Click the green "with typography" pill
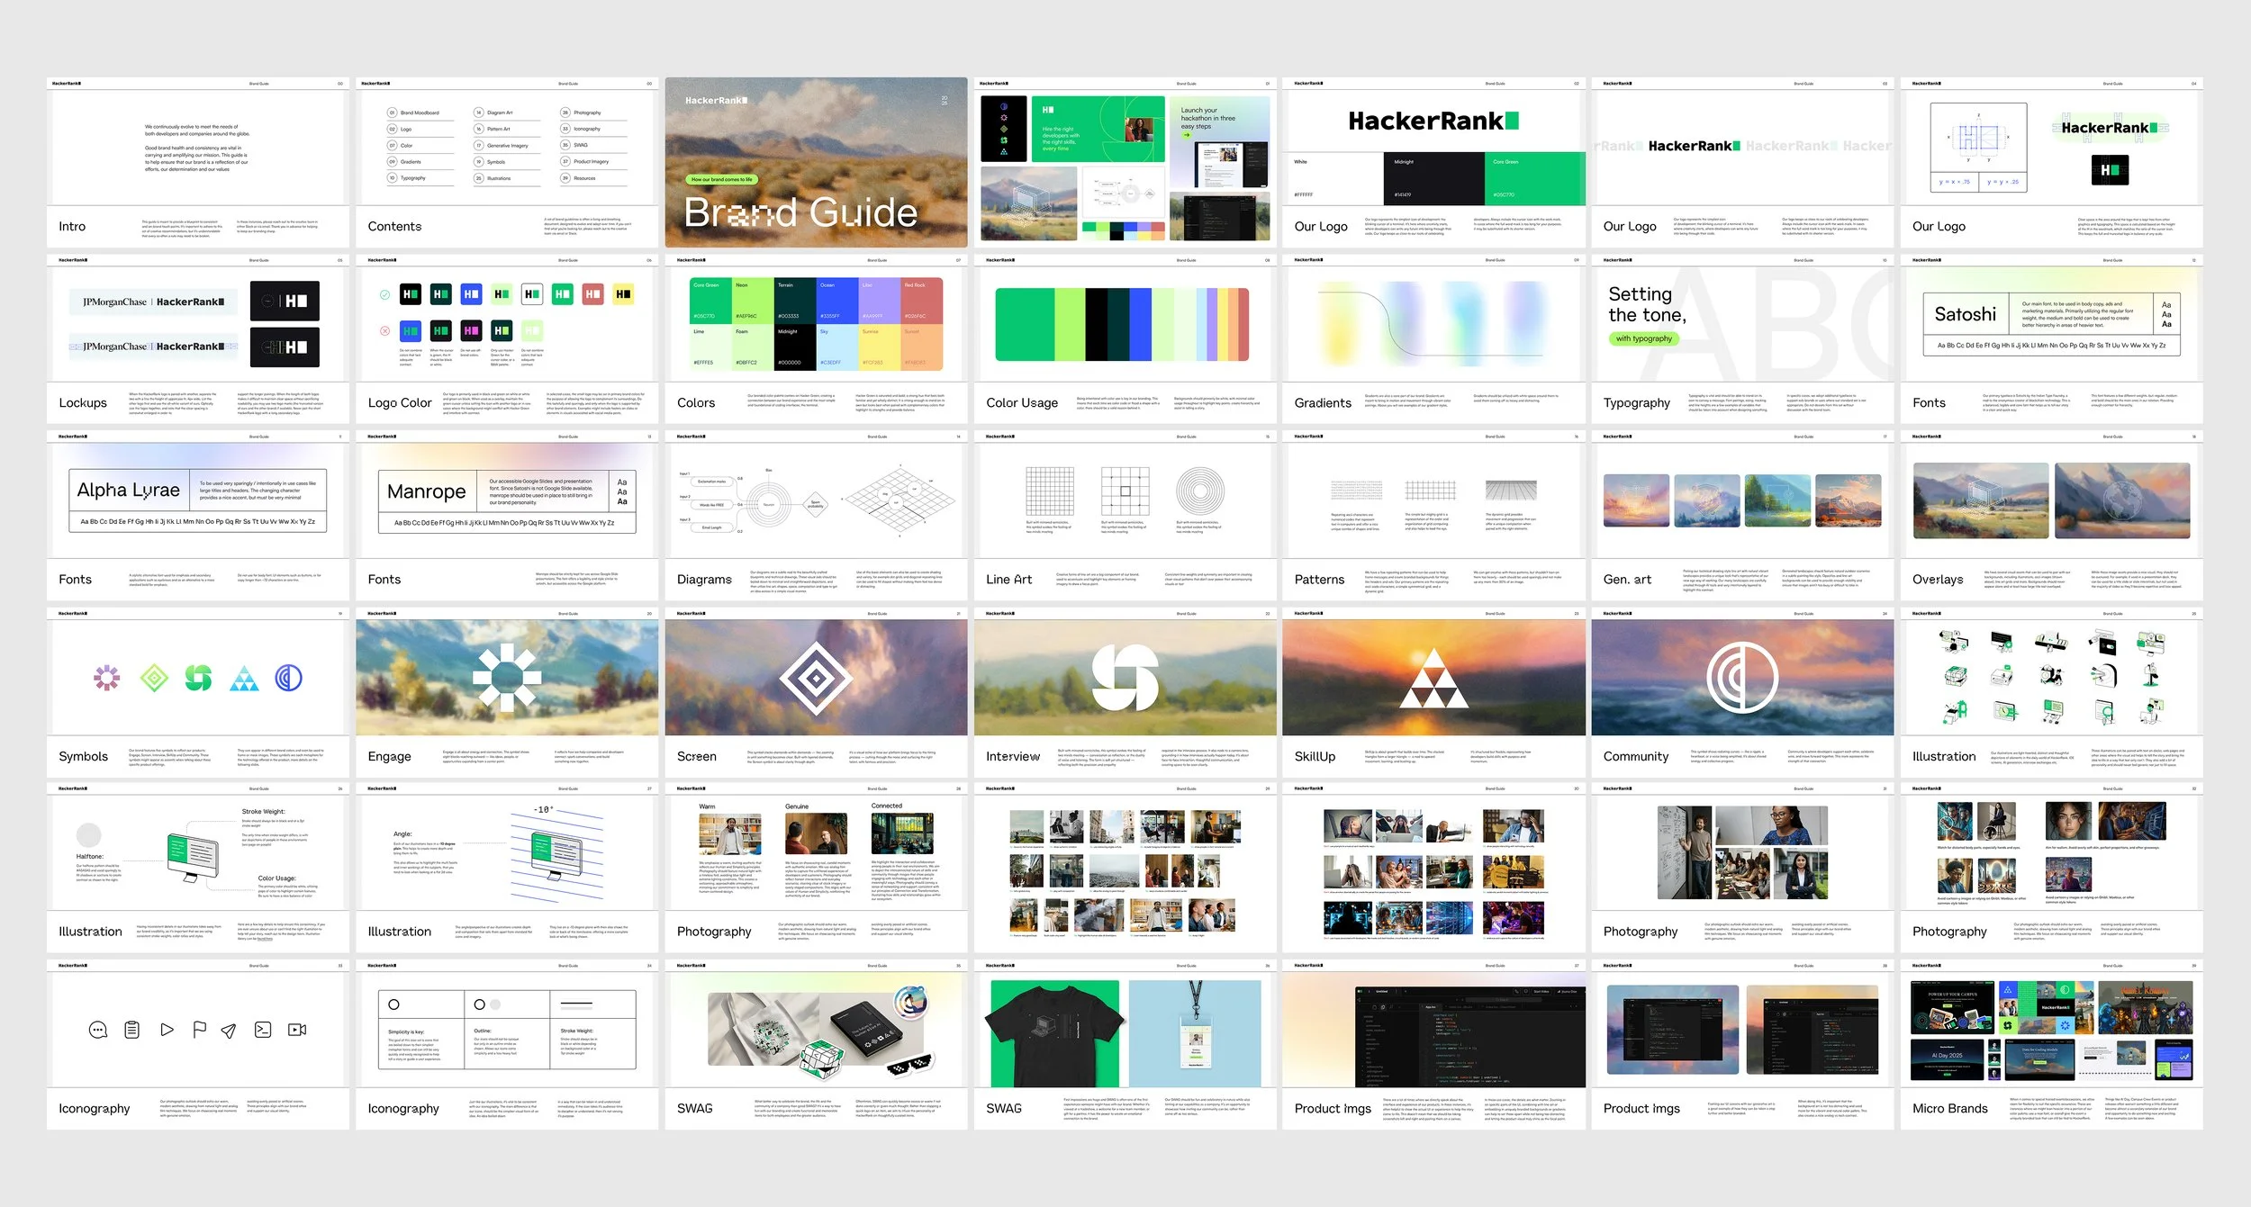Image resolution: width=2251 pixels, height=1207 pixels. (x=1643, y=339)
